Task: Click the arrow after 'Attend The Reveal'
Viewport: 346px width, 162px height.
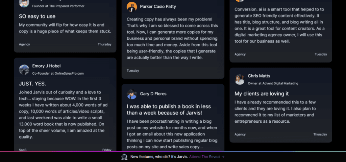Action: [x=223, y=157]
